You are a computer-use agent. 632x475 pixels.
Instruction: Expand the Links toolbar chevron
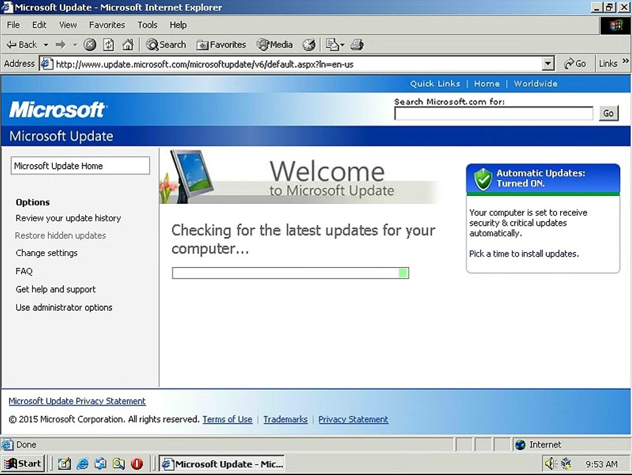point(625,61)
